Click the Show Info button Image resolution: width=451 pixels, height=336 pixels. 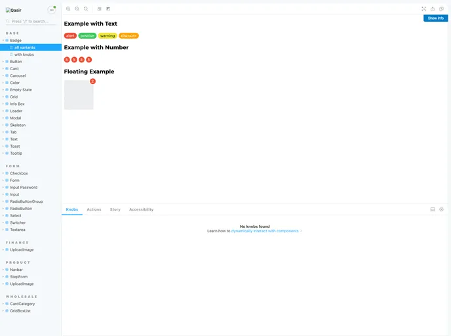[x=435, y=18]
